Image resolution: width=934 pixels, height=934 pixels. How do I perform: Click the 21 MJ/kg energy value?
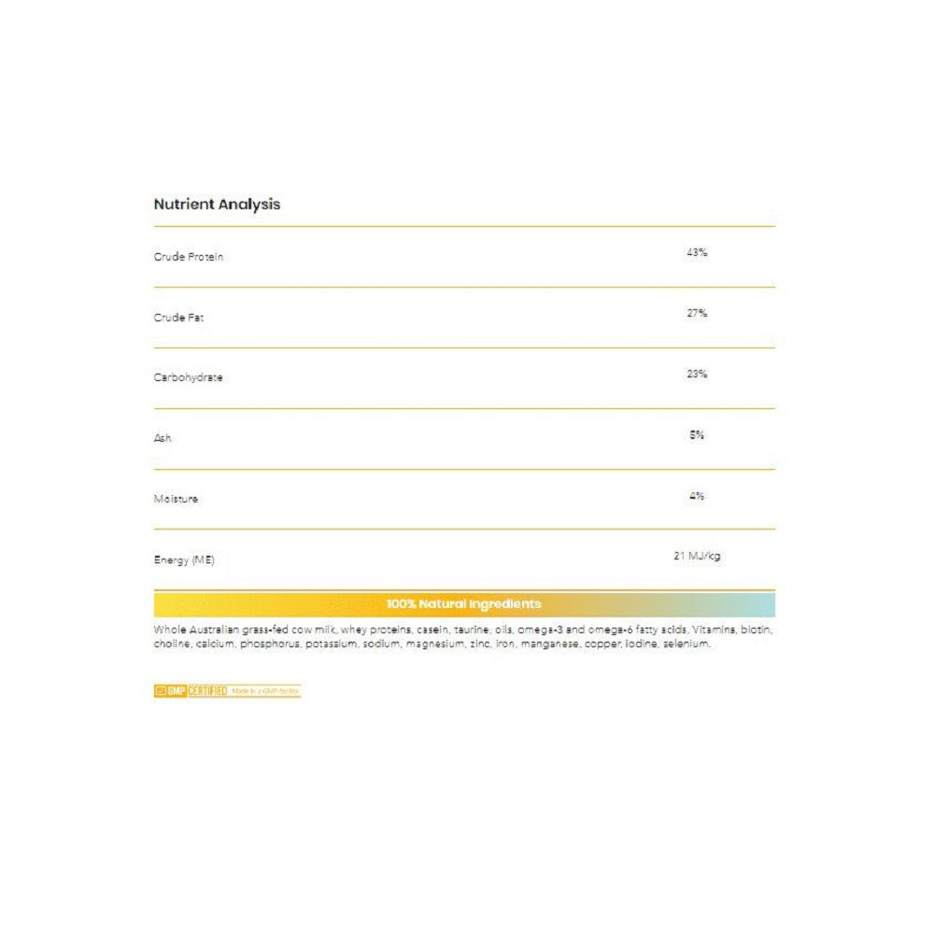coord(697,557)
